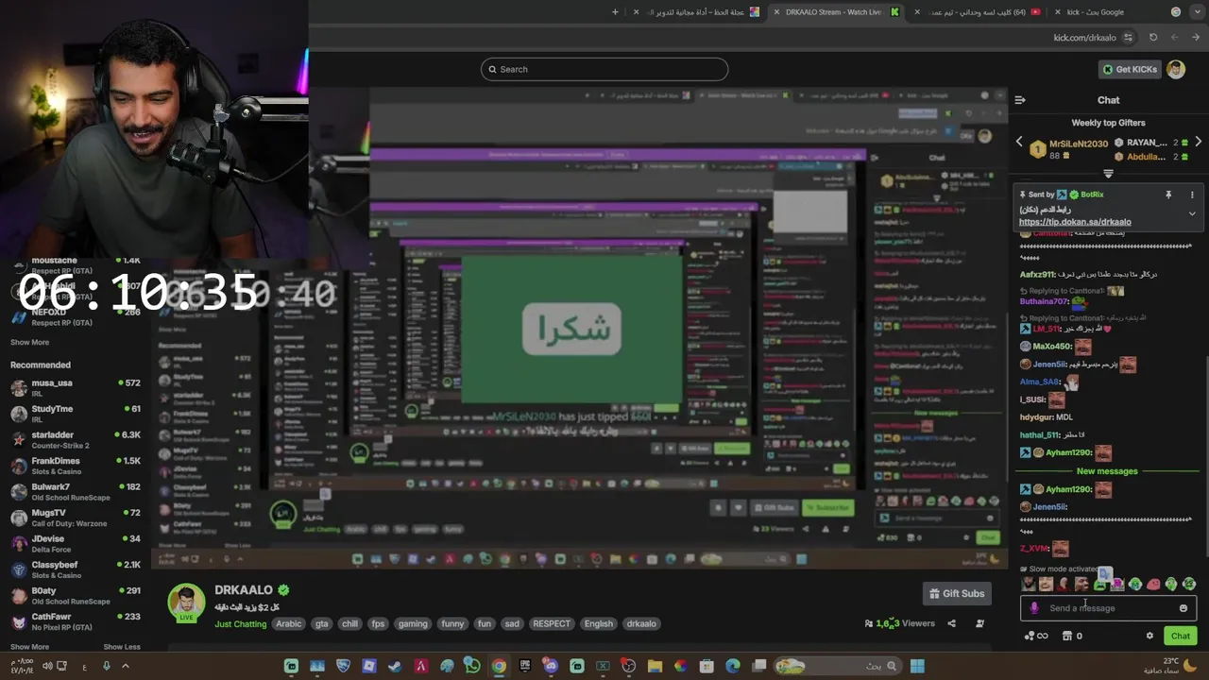
Task: Expand recommended list with Show More
Action: (29, 647)
